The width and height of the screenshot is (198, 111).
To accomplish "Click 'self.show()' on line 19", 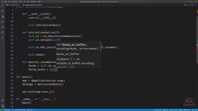I will [x=37, y=55].
